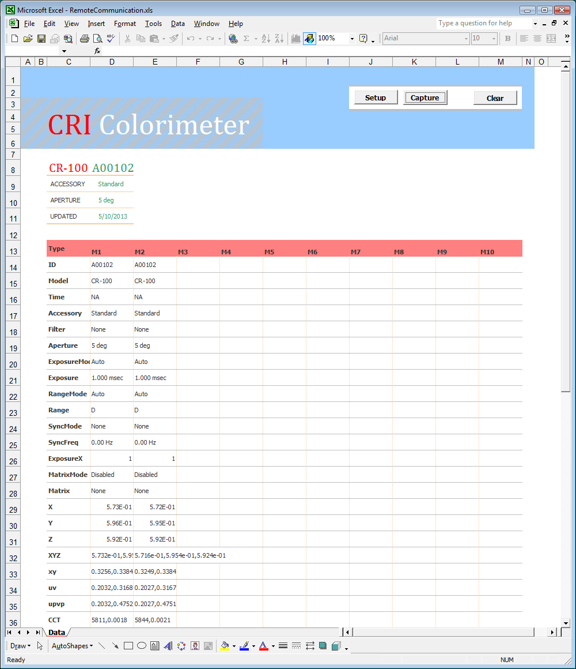Open the Line Style options
Screen dimensions: 576x669
point(283,646)
